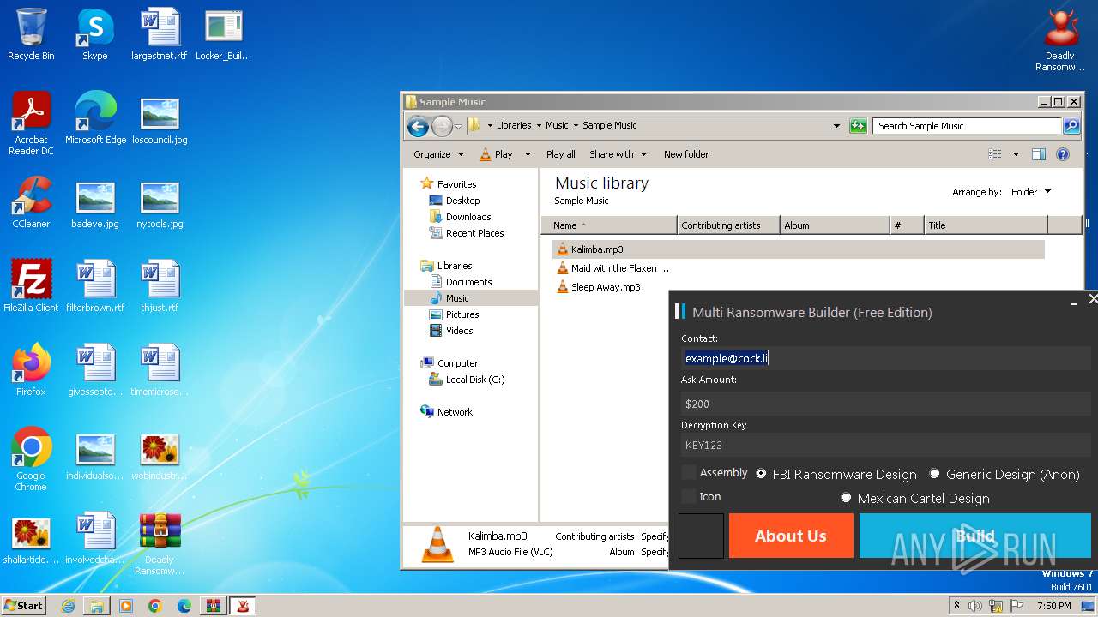This screenshot has width=1098, height=617.
Task: Click Play all in Explorer toolbar
Action: pyautogui.click(x=561, y=154)
